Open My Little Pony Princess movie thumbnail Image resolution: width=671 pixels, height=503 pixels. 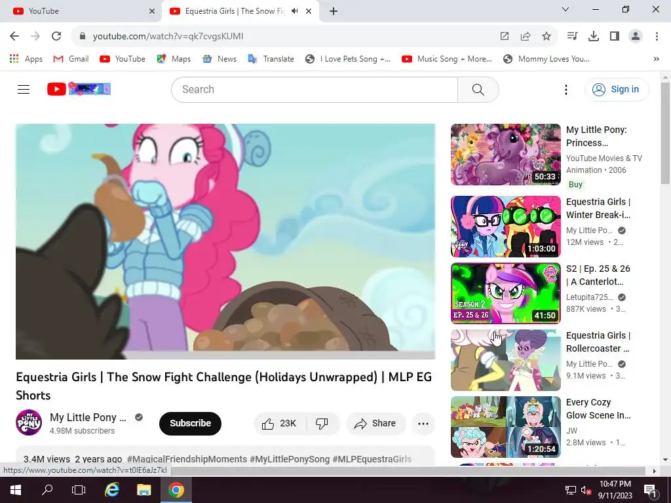(x=506, y=155)
